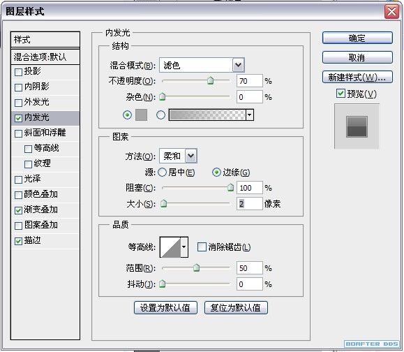Screen dimensions: 404x352
Task: Select the 渐变叠加 row label
Action: [40, 210]
